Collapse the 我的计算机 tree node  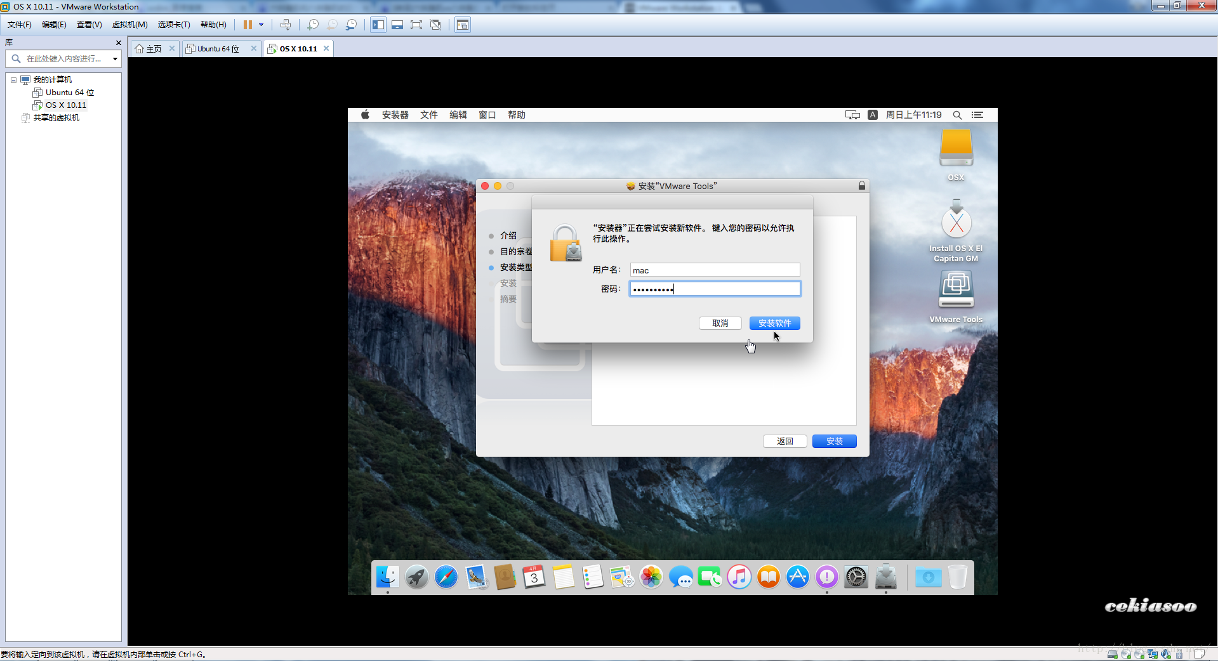coord(13,80)
